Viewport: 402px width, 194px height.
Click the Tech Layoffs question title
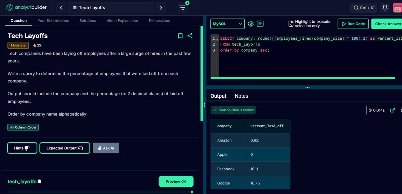point(28,36)
